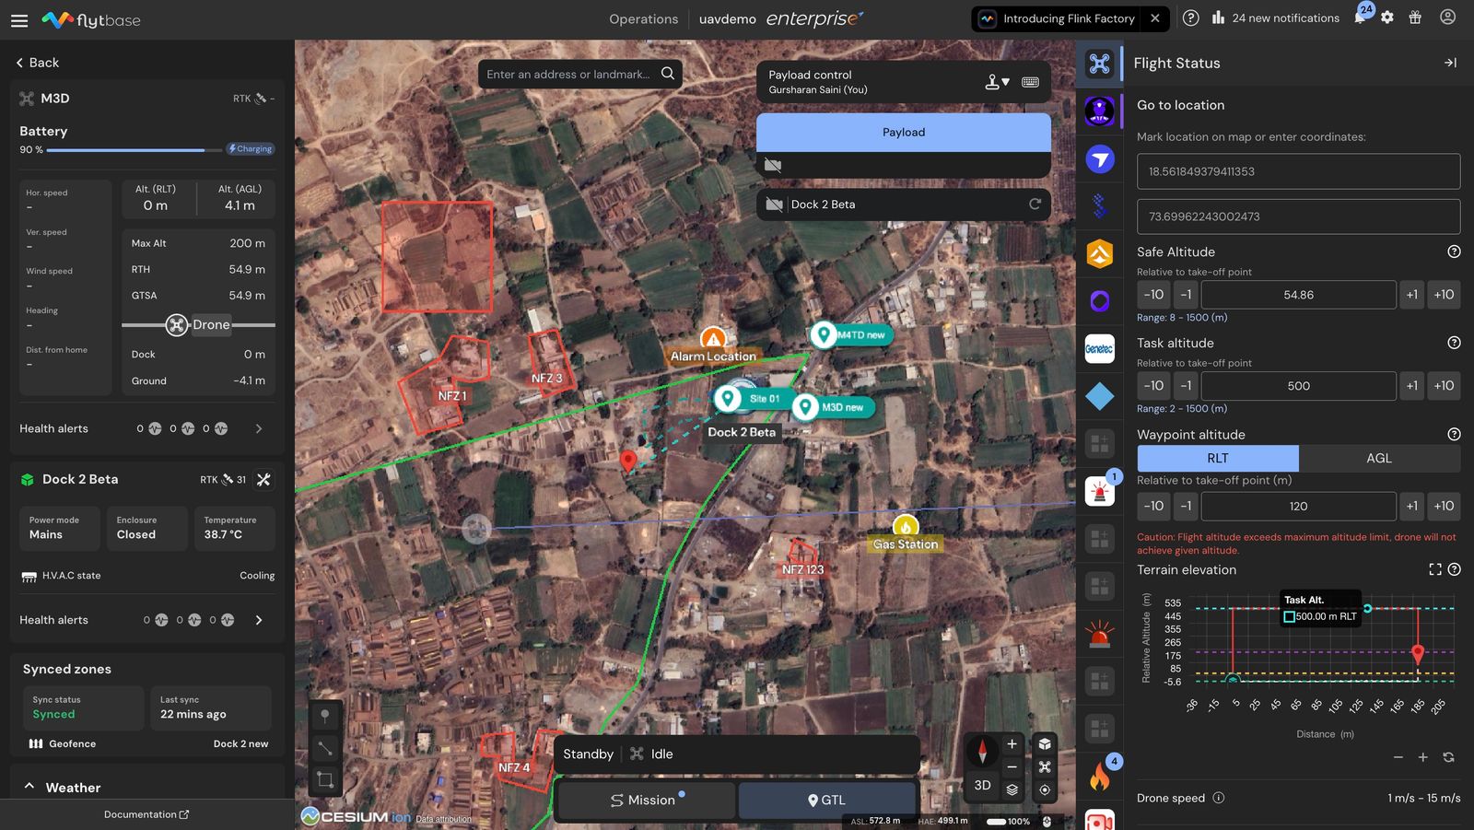This screenshot has width=1474, height=830.
Task: Increase safe altitude by 1
Action: tap(1411, 295)
